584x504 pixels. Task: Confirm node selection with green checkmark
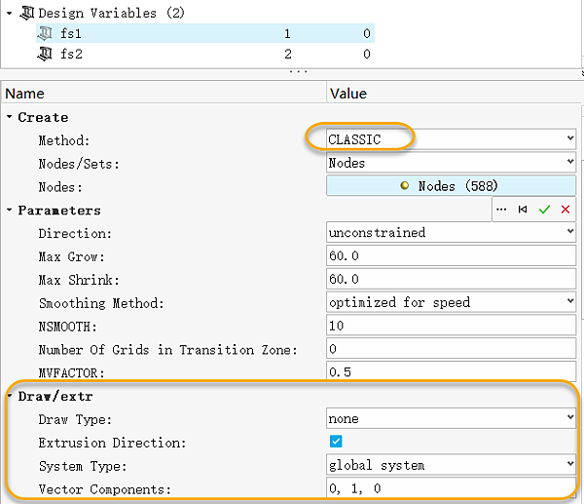click(544, 210)
